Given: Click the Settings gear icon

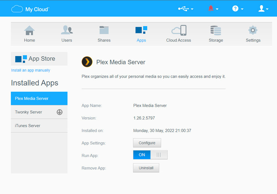Looking at the screenshot, I should point(253,30).
